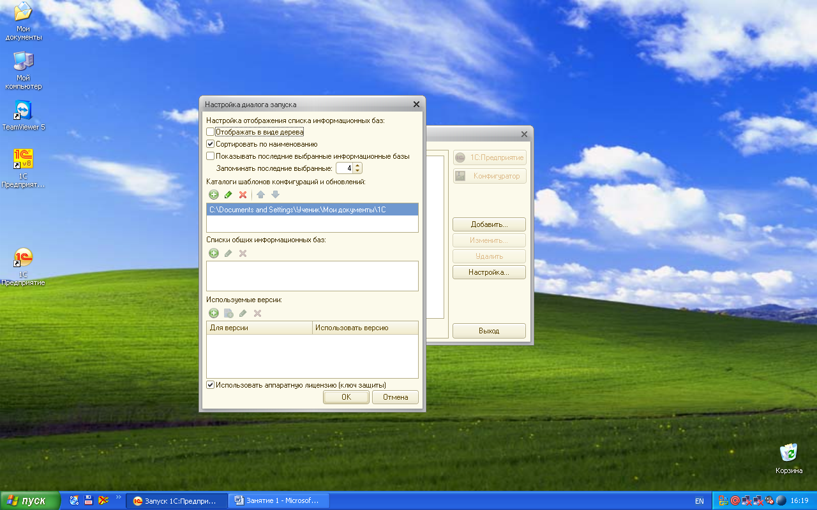Click the third quick launch icon on taskbar
This screenshot has width=817, height=510.
point(103,500)
